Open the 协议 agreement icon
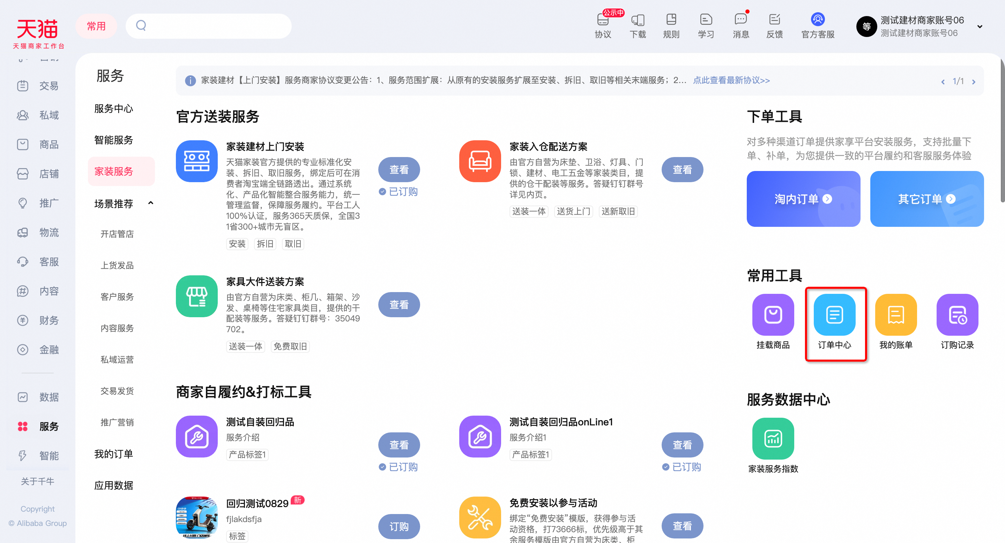Viewport: 1005px width, 543px height. (603, 26)
